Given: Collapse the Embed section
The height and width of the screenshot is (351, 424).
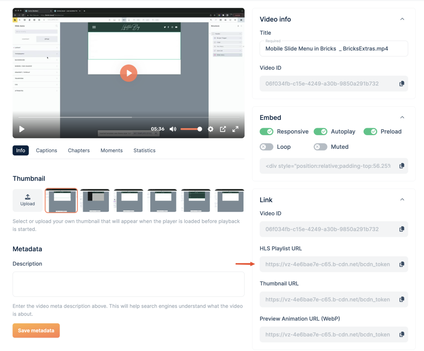Looking at the screenshot, I should tap(402, 117).
